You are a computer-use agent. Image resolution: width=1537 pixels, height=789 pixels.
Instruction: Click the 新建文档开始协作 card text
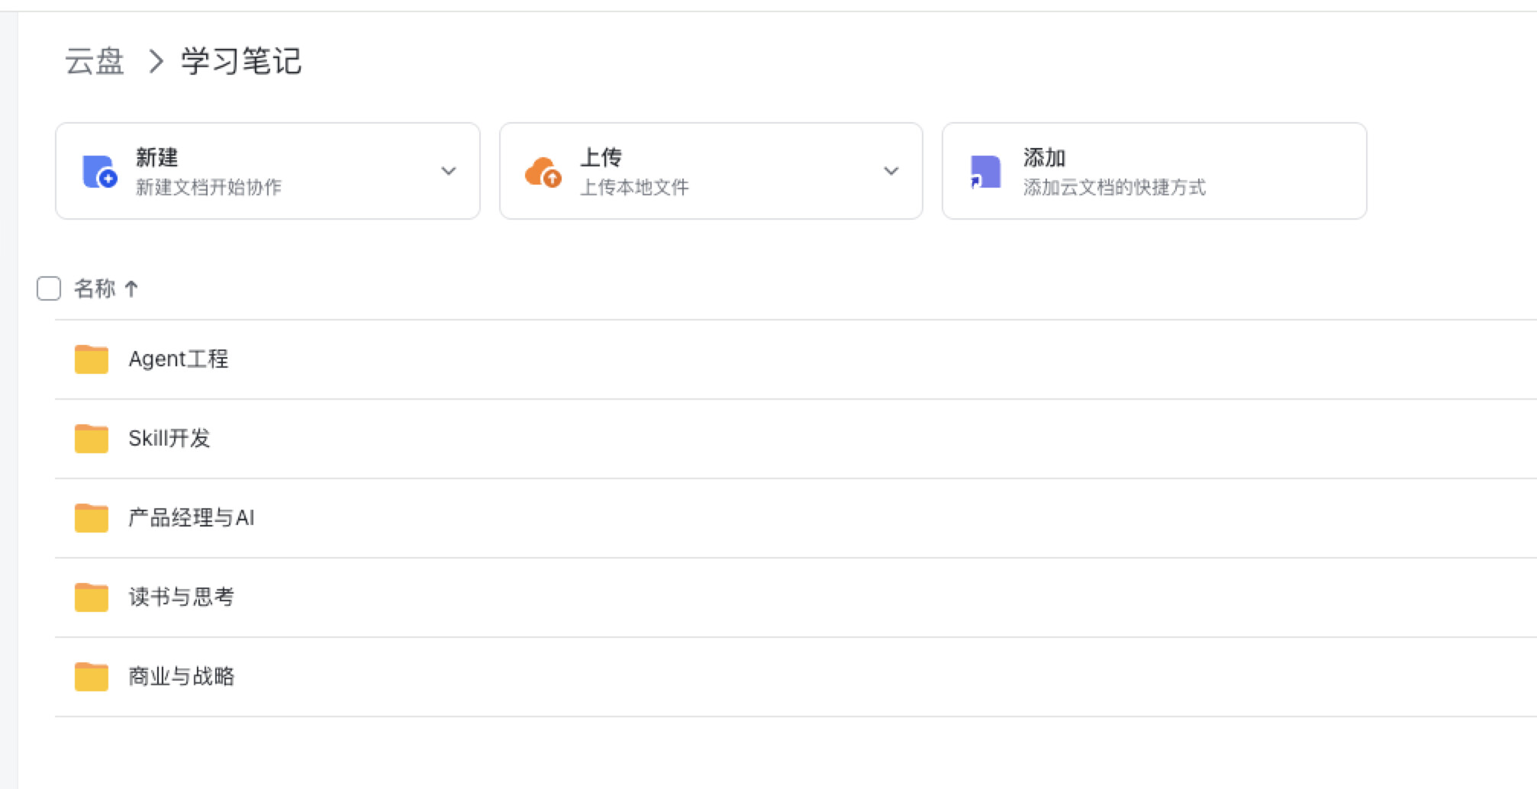tap(208, 187)
